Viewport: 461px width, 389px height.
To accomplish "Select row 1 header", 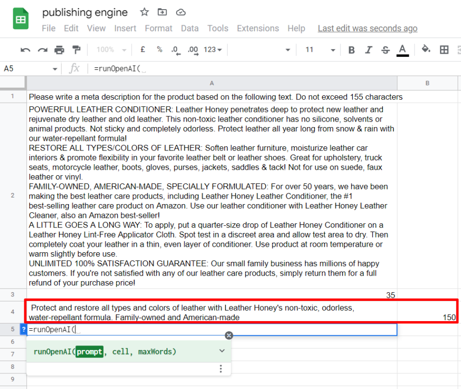I will pos(13,96).
